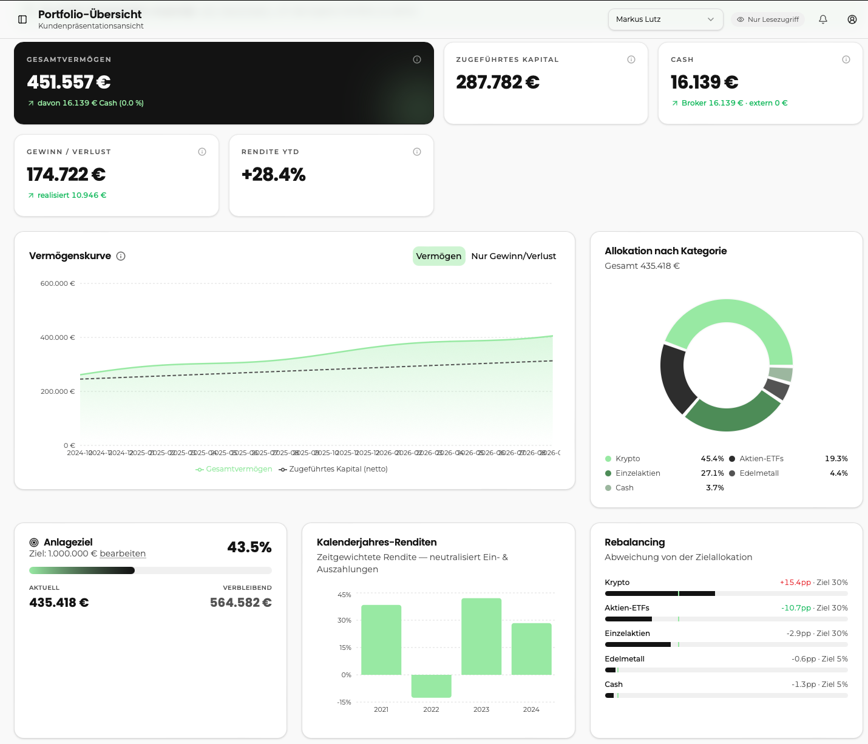Click Einzelaktien legend entry

664,473
